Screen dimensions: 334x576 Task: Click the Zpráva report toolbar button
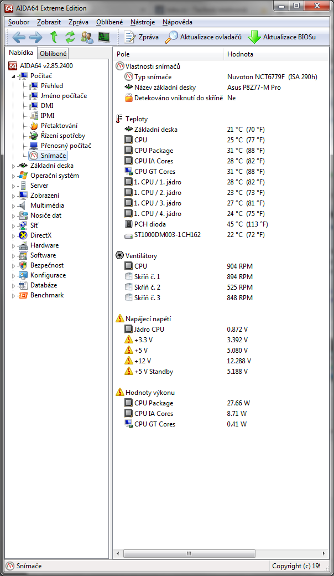coord(141,37)
